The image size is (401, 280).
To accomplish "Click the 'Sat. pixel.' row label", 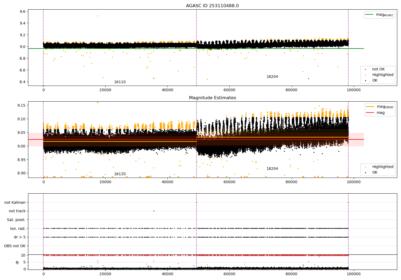I will click(x=16, y=220).
